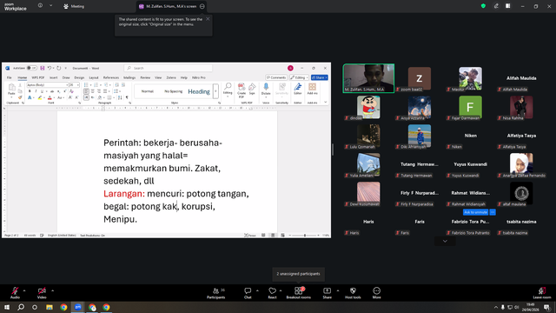
Task: Click the Word Search box
Action: tap(168, 68)
